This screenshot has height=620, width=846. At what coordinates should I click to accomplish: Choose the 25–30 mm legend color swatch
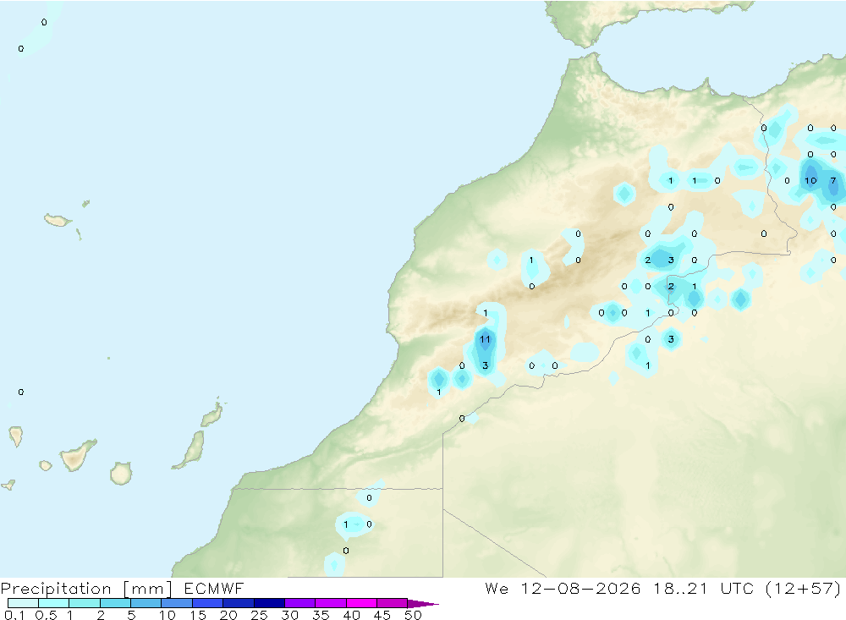pos(269,603)
